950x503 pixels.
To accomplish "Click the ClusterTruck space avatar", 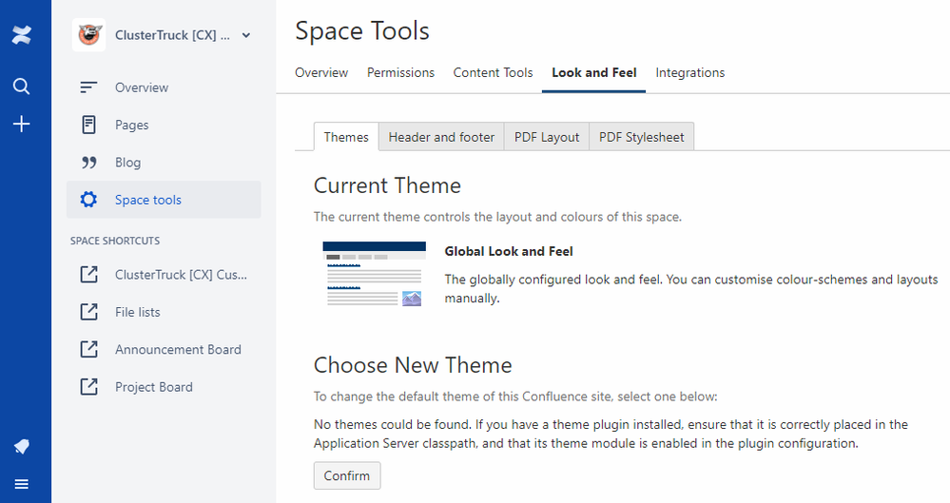I will [x=88, y=35].
